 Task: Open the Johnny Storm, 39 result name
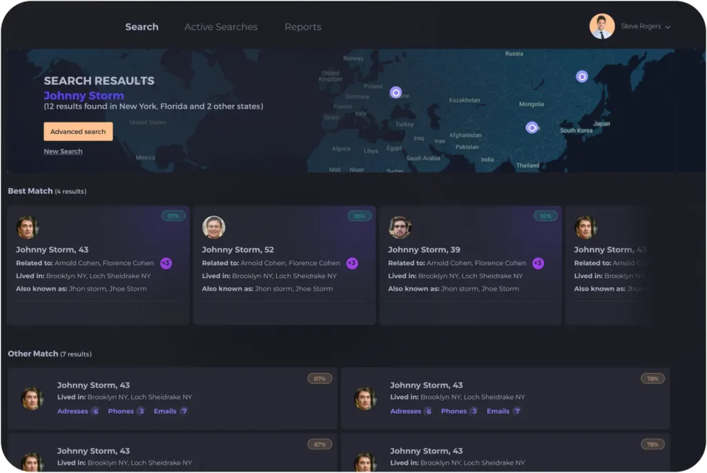click(x=424, y=250)
